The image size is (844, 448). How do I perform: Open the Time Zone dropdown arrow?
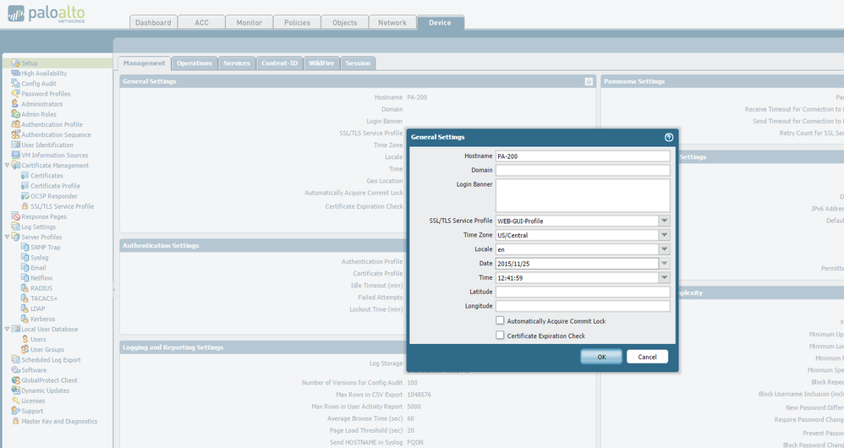coord(664,235)
